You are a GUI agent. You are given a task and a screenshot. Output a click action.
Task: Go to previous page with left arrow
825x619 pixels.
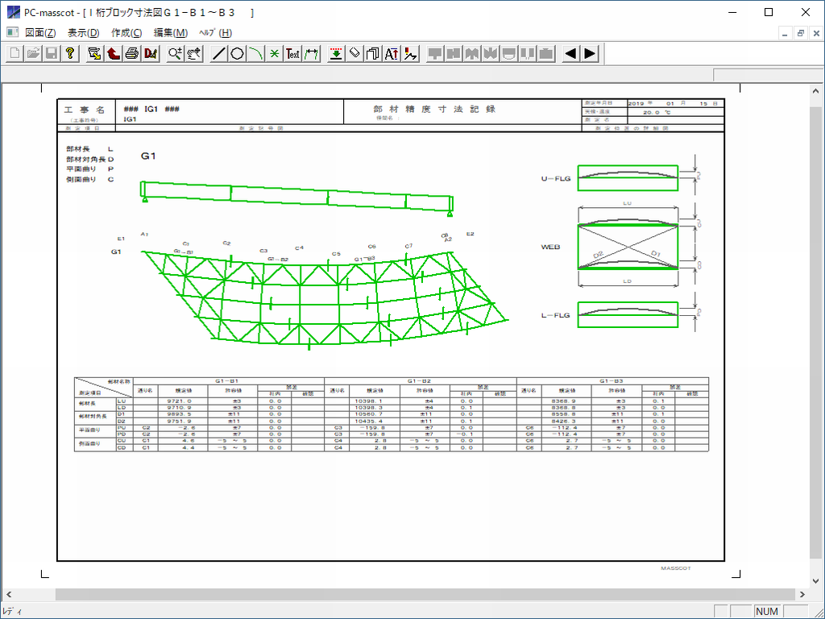pyautogui.click(x=570, y=54)
